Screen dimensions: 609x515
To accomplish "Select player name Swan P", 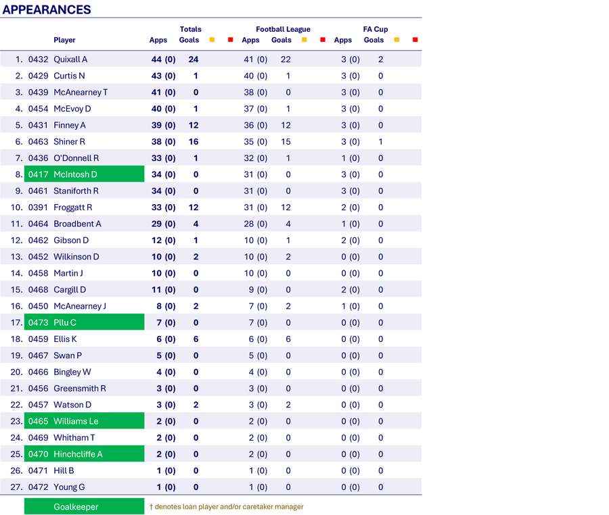I will pyautogui.click(x=68, y=355).
